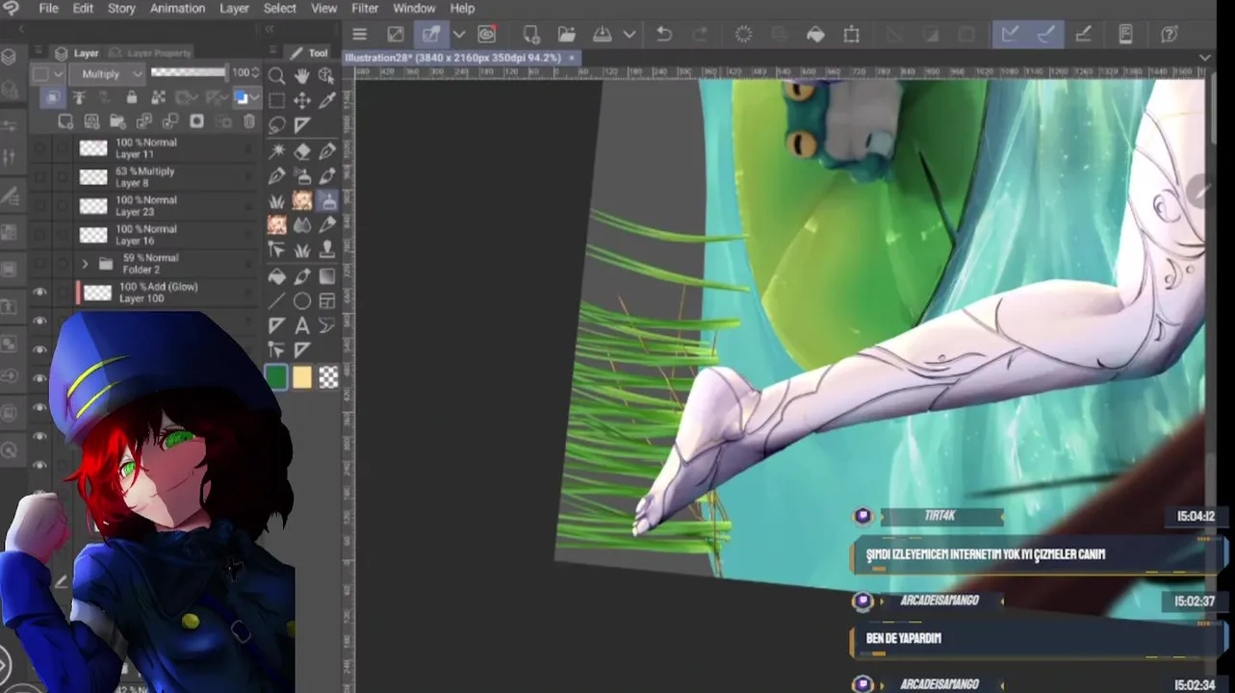Viewport: 1235px width, 693px height.
Task: Select the Airbrush tool
Action: tap(302, 175)
